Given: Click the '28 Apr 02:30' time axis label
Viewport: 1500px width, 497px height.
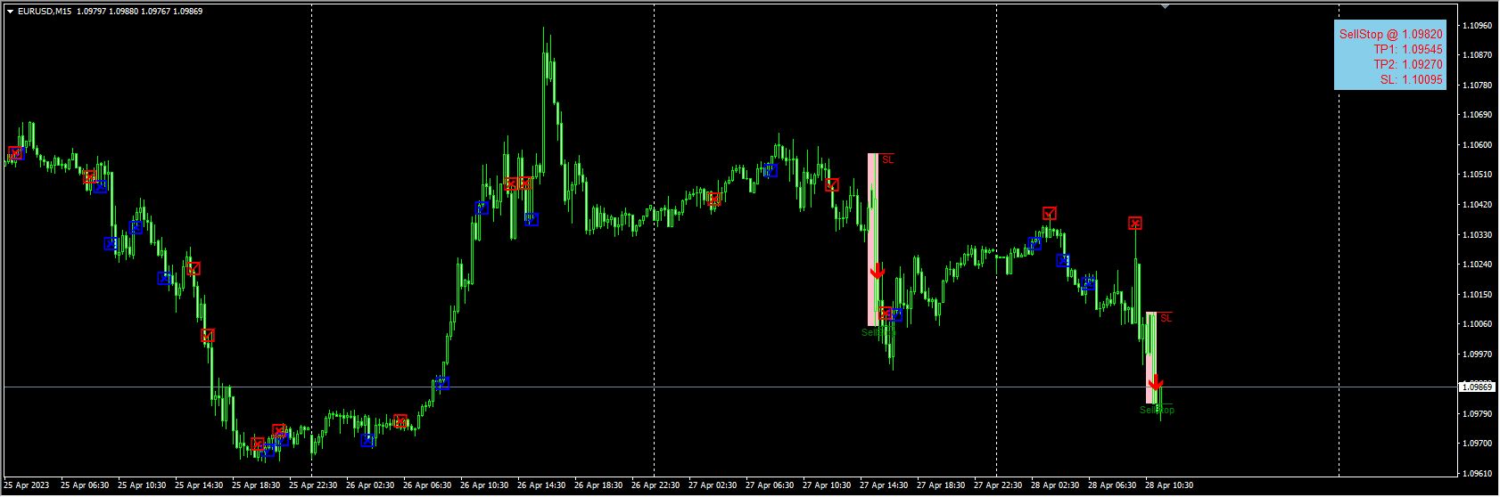Looking at the screenshot, I should click(x=1055, y=485).
